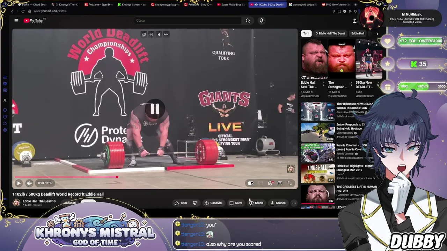447x251 pixels.
Task: Click the Scarica download button
Action: (278, 203)
